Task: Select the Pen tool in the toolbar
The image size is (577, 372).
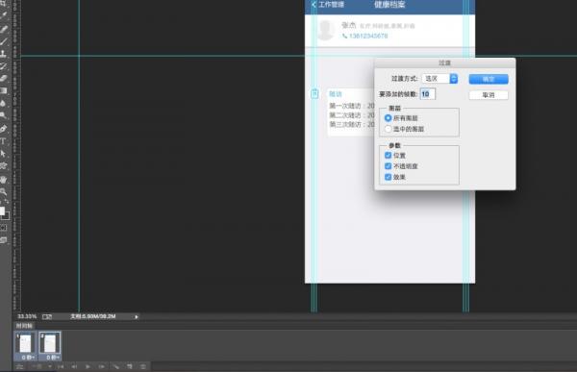Action: (3, 129)
